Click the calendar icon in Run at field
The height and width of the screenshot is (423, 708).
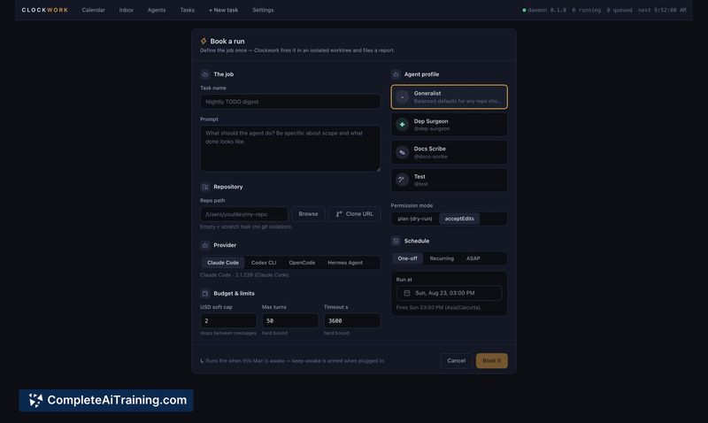(407, 293)
